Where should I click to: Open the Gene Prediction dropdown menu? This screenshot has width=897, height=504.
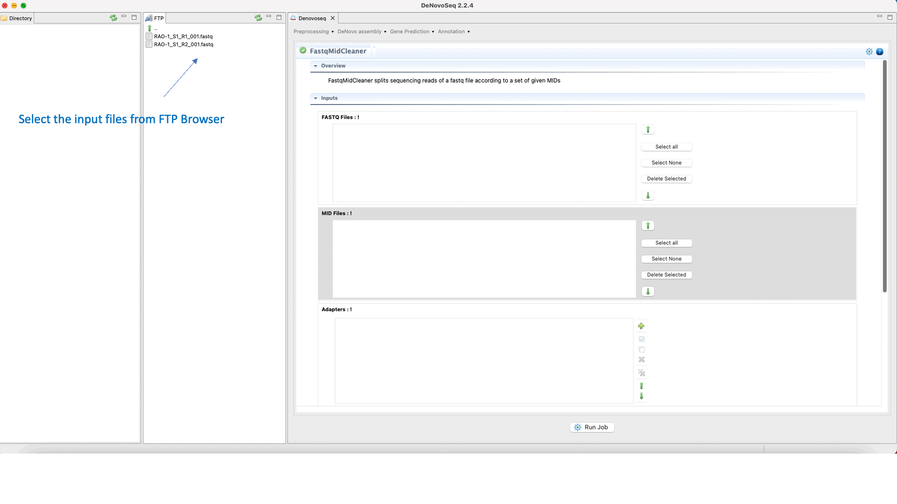pos(412,32)
